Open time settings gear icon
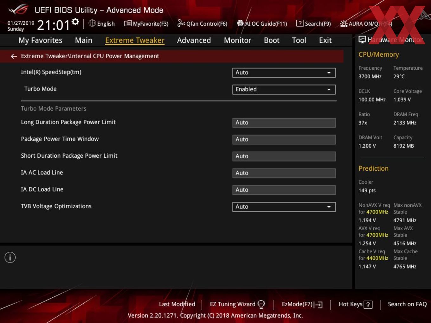This screenshot has width=431, height=323. pyautogui.click(x=75, y=22)
